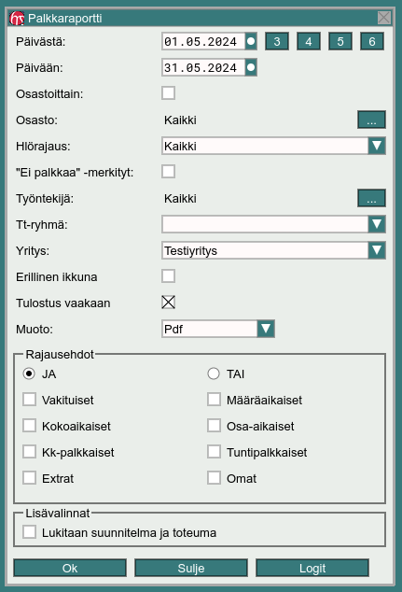Uncheck Tulostus vaakaan checkbox
The height and width of the screenshot is (592, 402).
[x=168, y=302]
